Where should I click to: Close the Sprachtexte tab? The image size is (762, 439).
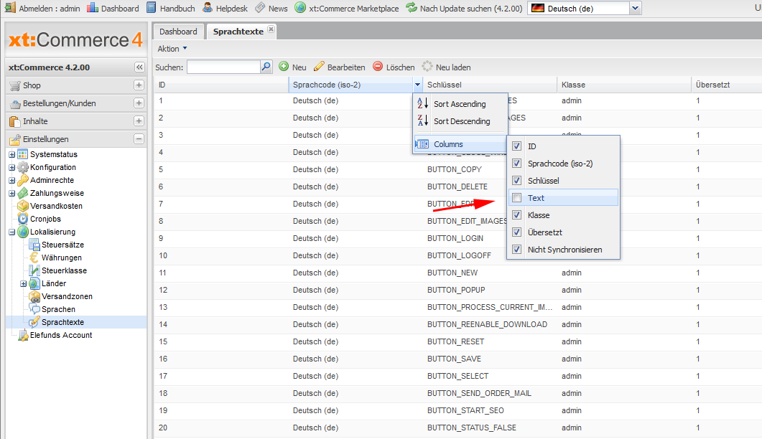coord(271,29)
